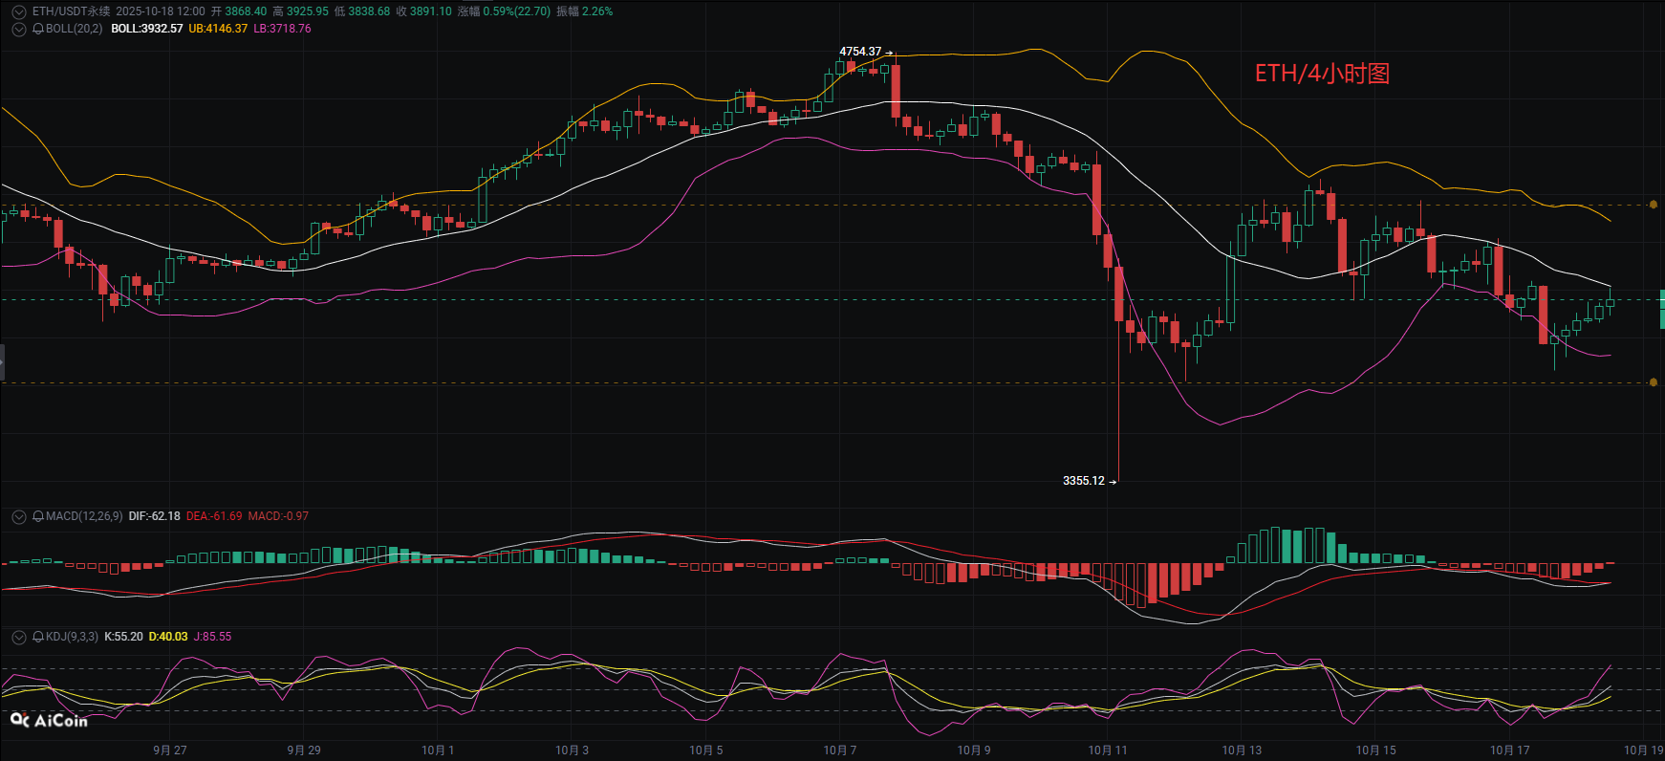Screen dimensions: 1665x761
Task: Click the 10月 7 date on time axis
Action: (840, 750)
